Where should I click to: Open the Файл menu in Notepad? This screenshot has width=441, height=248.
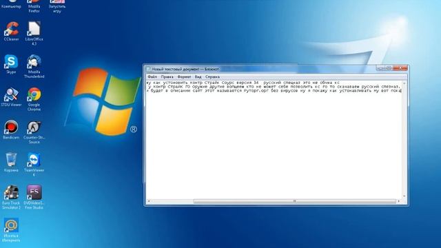pyautogui.click(x=152, y=76)
